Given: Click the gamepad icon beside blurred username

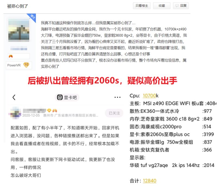Looking at the screenshot, I should [x=55, y=111].
